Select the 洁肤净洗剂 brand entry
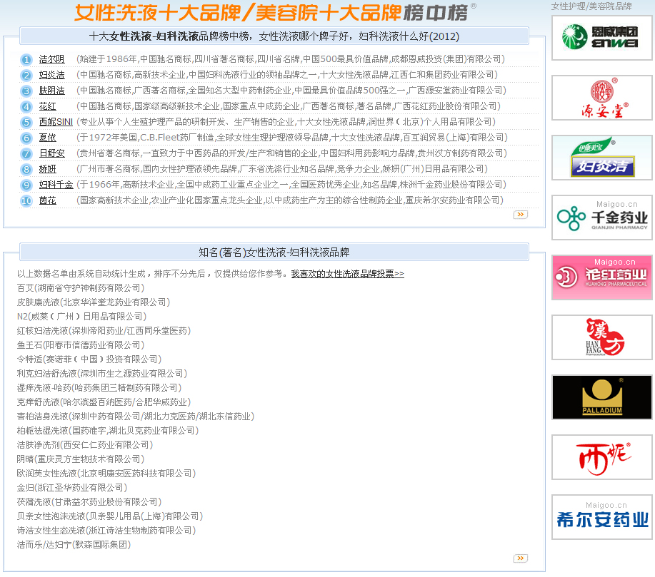Image resolution: width=655 pixels, height=577 pixels. point(85,445)
